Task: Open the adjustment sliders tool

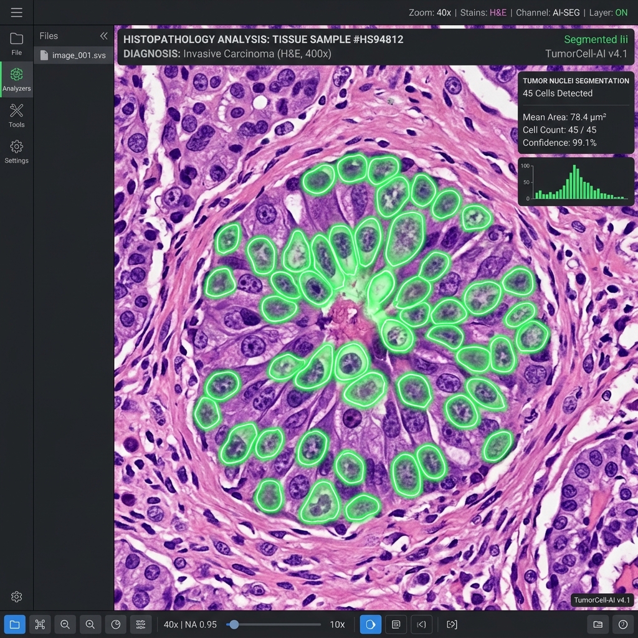Action: (141, 624)
